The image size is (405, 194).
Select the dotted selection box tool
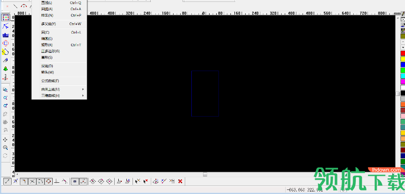point(6,18)
